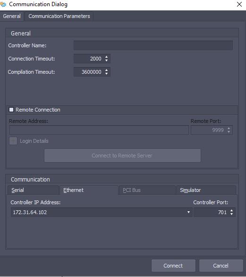Expand the Controller IP Address dropdown arrow
The image size is (246, 277).
(x=189, y=212)
